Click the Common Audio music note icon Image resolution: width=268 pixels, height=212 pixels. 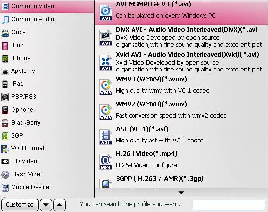point(5,19)
